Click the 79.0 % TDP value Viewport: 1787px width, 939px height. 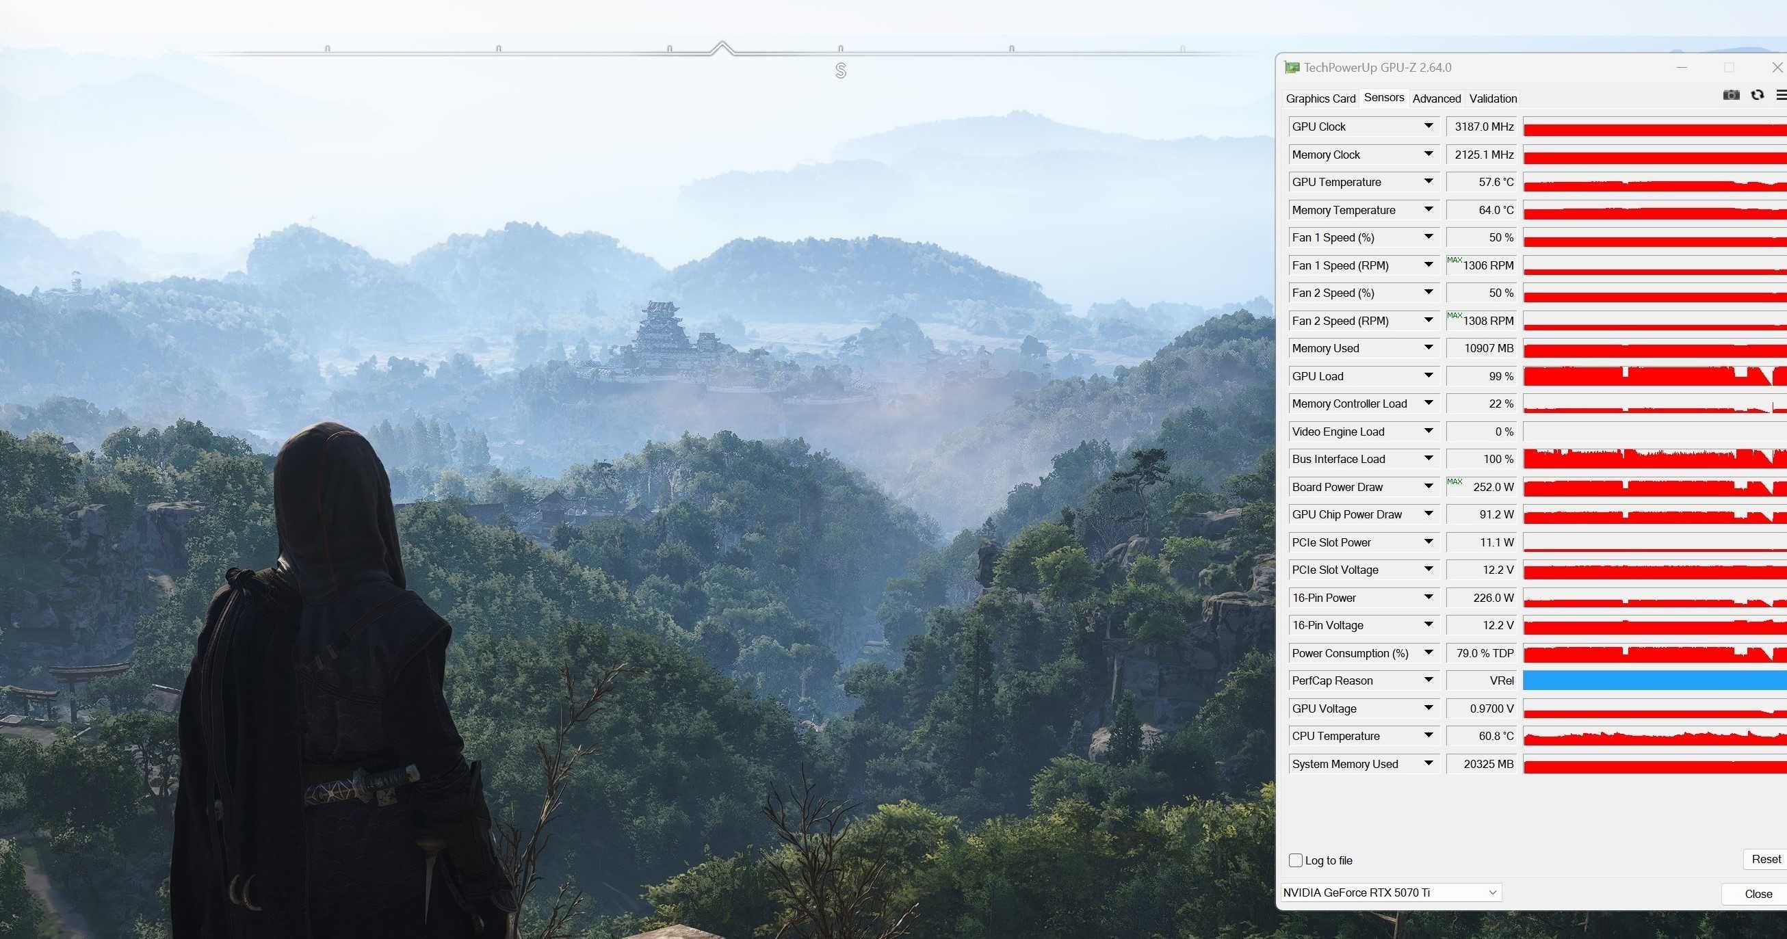[x=1482, y=652]
